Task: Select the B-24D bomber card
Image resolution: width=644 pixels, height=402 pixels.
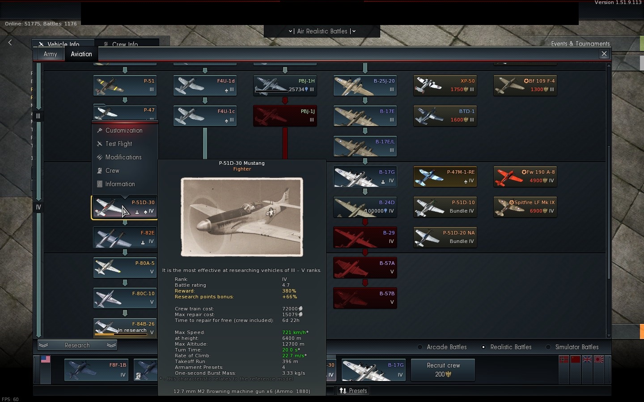Action: point(365,207)
